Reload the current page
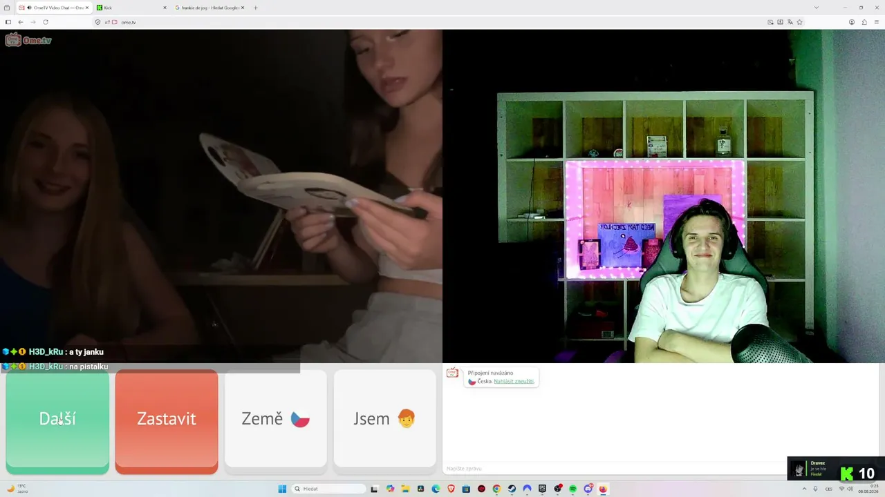This screenshot has height=497, width=885. tap(46, 22)
